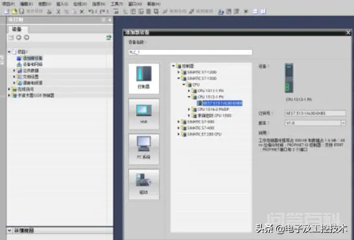Click the PLC_1 device name field
354x240 pixels.
190,52
